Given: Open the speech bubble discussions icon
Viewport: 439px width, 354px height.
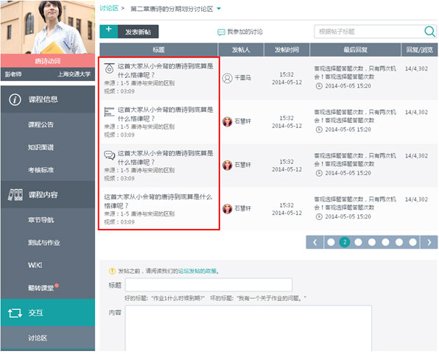Looking at the screenshot, I should click(221, 32).
